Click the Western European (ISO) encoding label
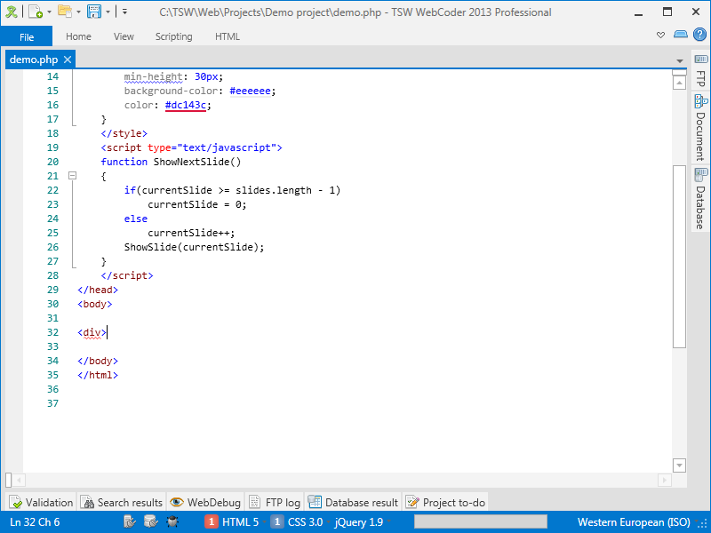Image resolution: width=711 pixels, height=533 pixels. (x=634, y=522)
